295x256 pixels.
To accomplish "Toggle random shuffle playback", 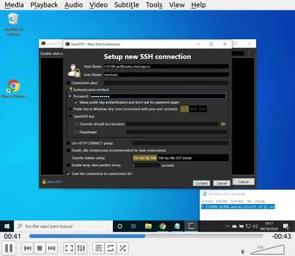I will [122, 248].
